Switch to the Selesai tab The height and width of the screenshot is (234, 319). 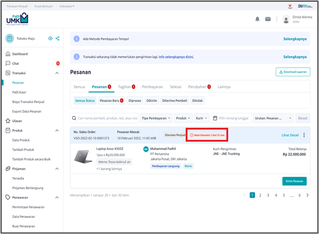[176, 87]
